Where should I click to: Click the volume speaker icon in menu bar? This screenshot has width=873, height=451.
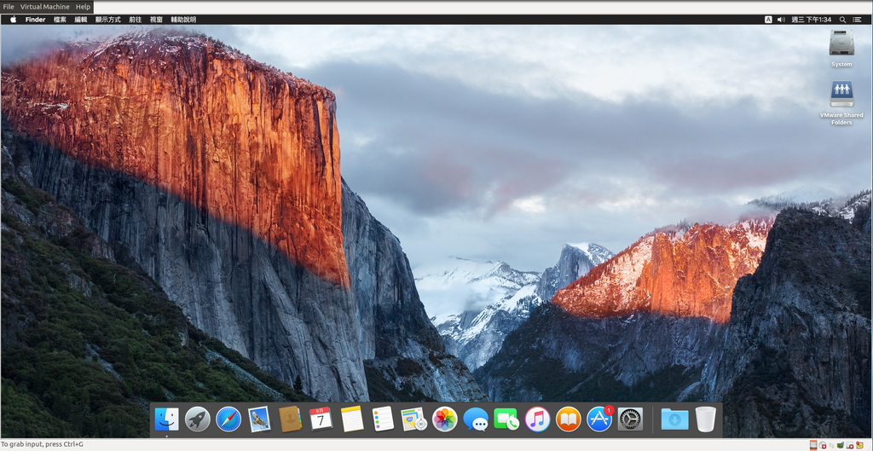click(781, 20)
